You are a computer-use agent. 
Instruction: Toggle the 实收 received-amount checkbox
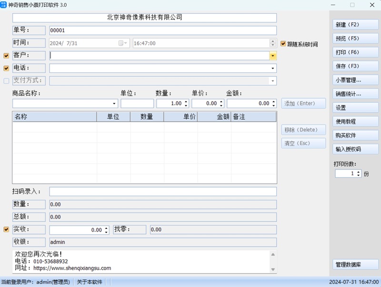(5, 229)
